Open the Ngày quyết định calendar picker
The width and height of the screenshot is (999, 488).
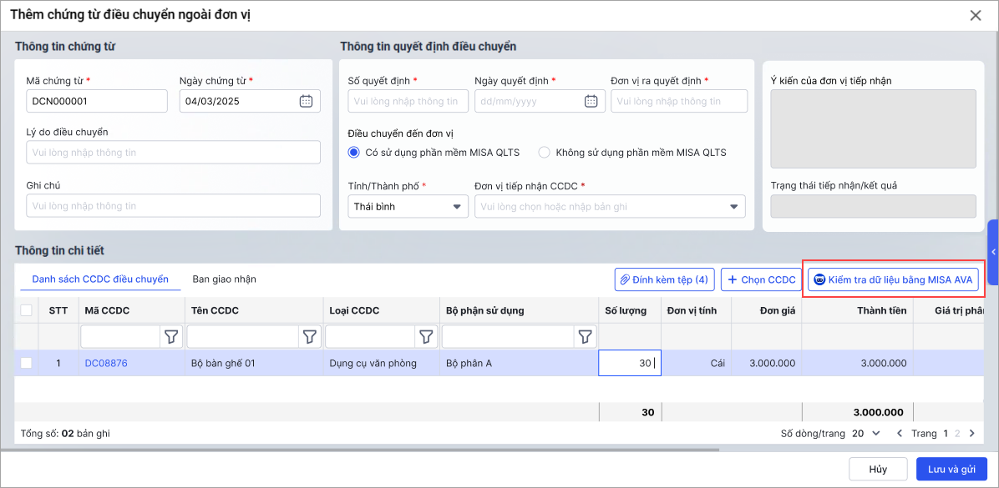coord(591,101)
